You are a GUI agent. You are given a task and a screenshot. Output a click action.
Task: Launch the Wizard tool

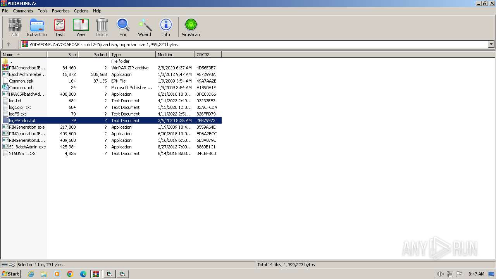point(145,28)
